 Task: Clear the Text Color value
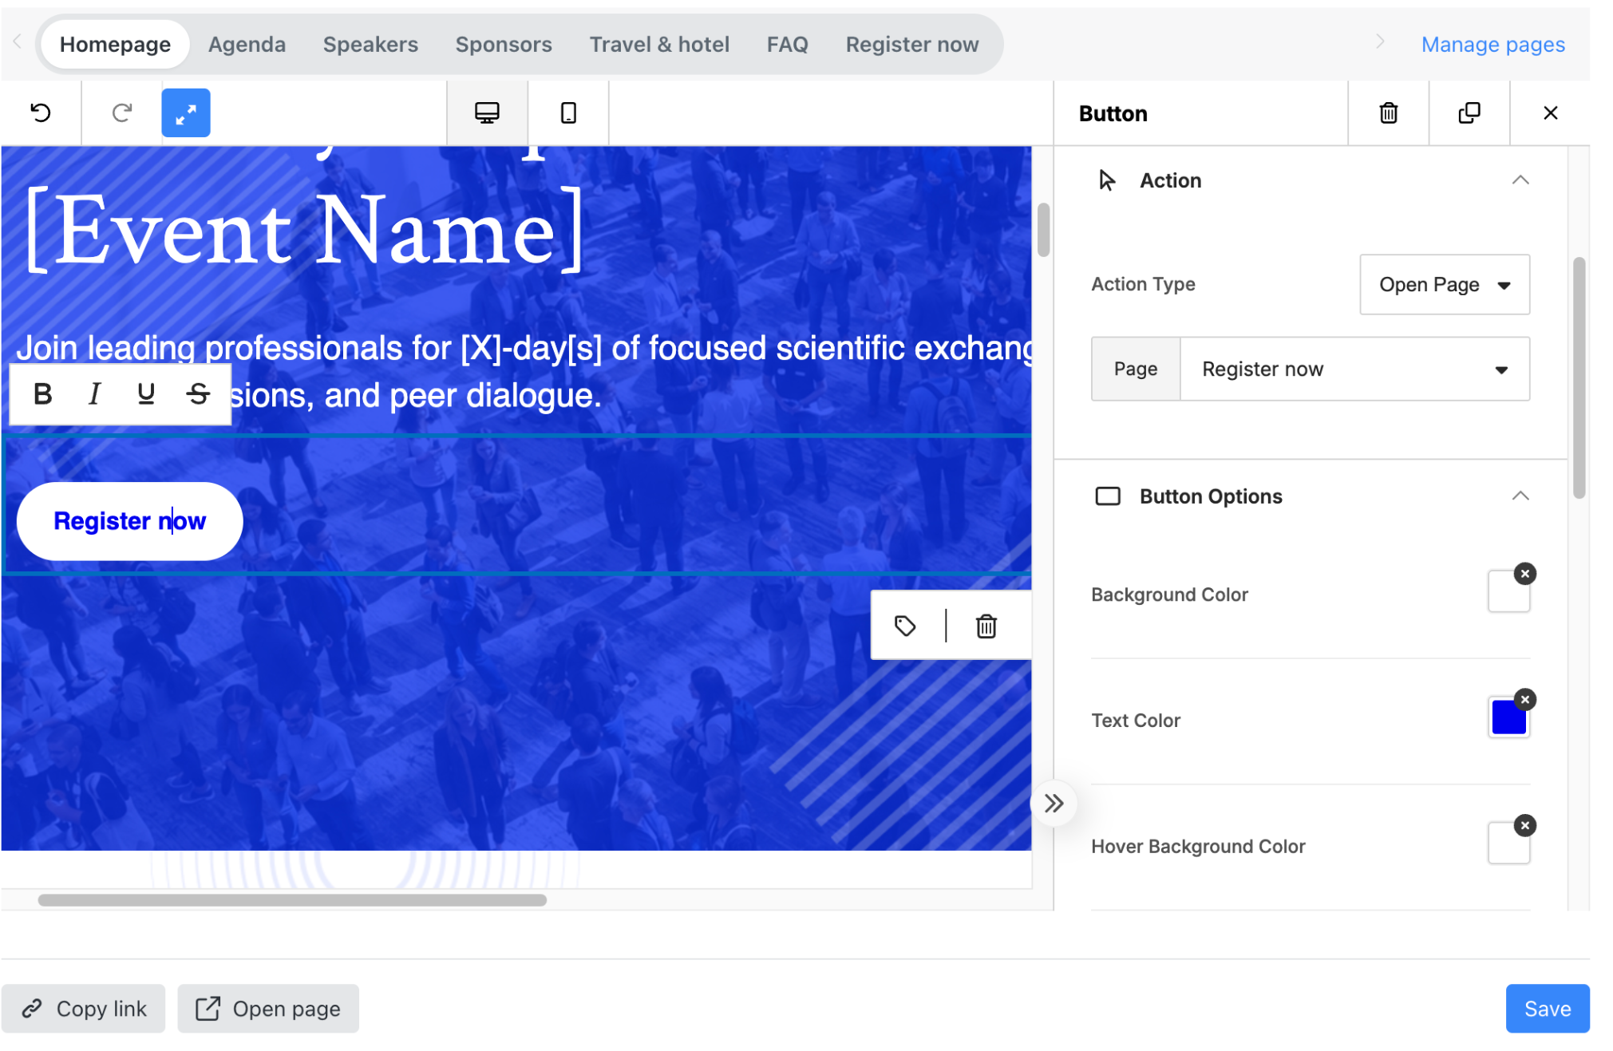pos(1525,700)
